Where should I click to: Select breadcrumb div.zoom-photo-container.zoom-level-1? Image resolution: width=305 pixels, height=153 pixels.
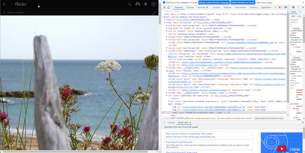[x=235, y=118]
